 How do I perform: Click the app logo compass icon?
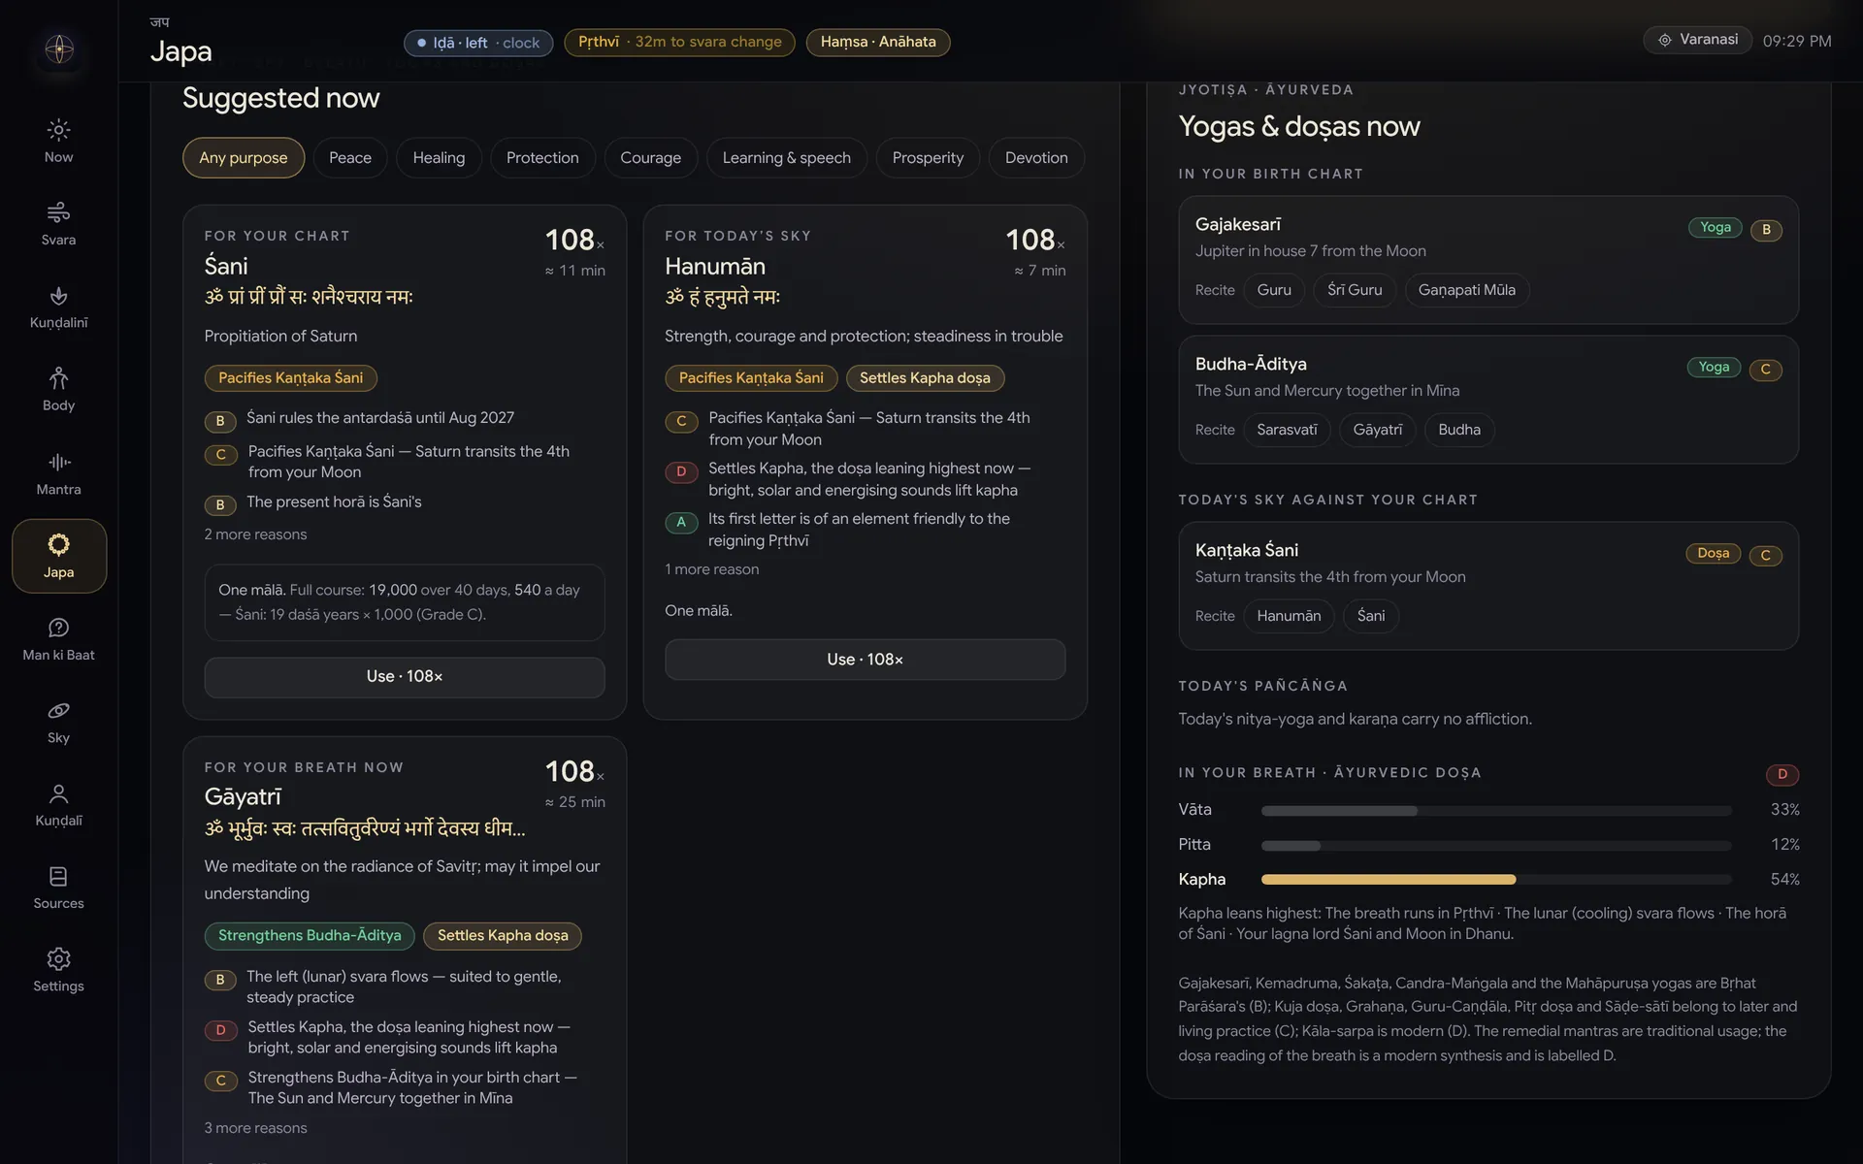[59, 48]
